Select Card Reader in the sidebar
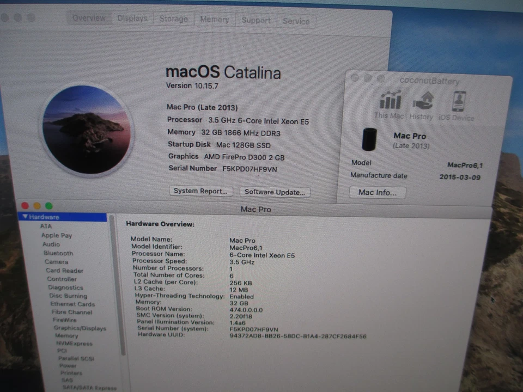523x392 pixels. click(x=64, y=271)
